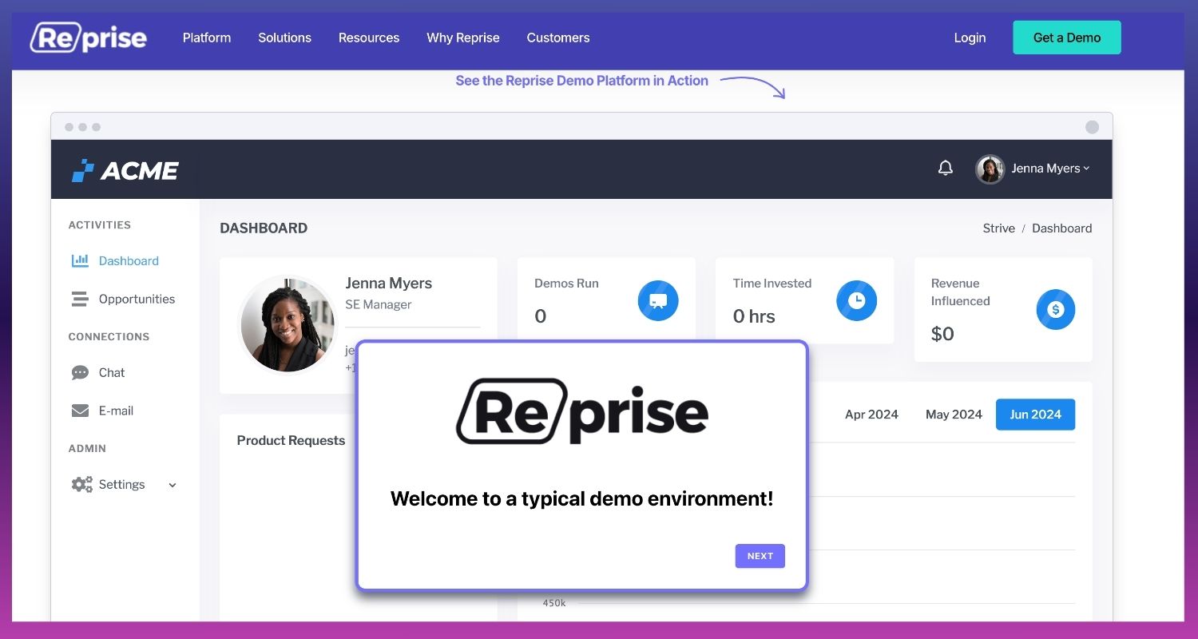Open Opportunities from the sidebar
The image size is (1198, 639).
pos(137,299)
